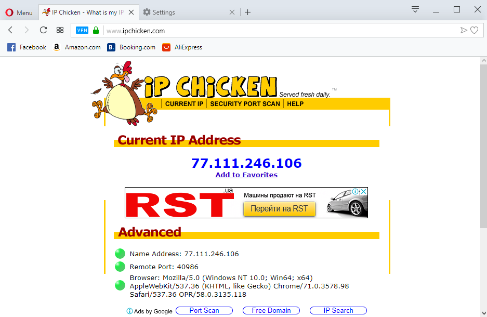
Task: Click the Перейти на RST button
Action: coord(279,208)
